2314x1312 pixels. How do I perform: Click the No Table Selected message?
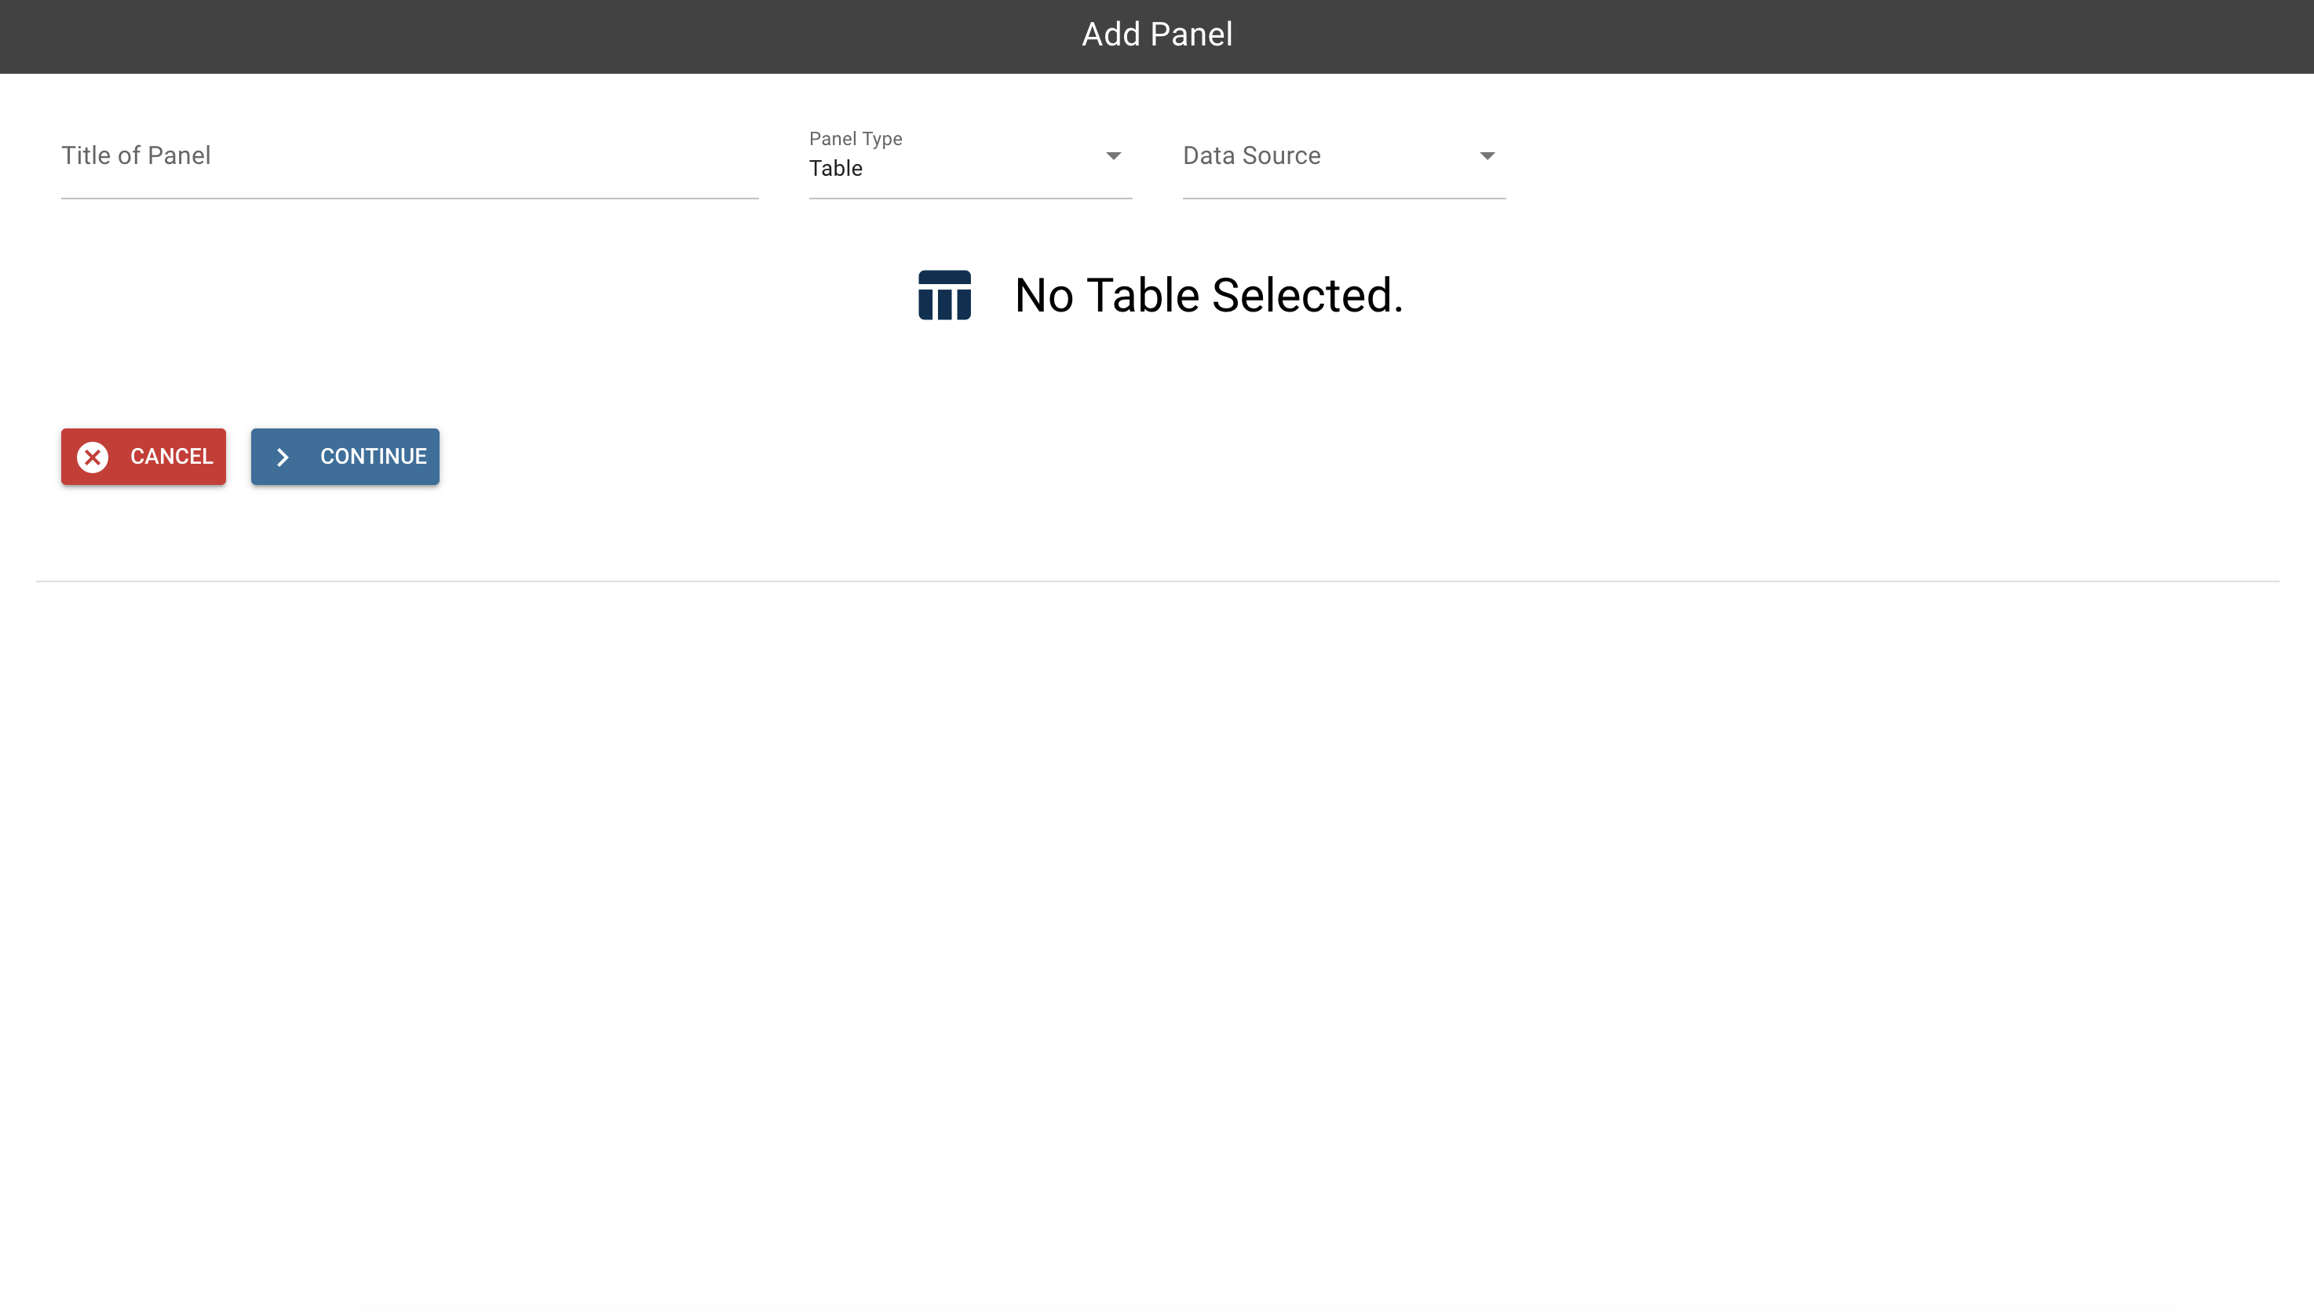coord(1208,296)
